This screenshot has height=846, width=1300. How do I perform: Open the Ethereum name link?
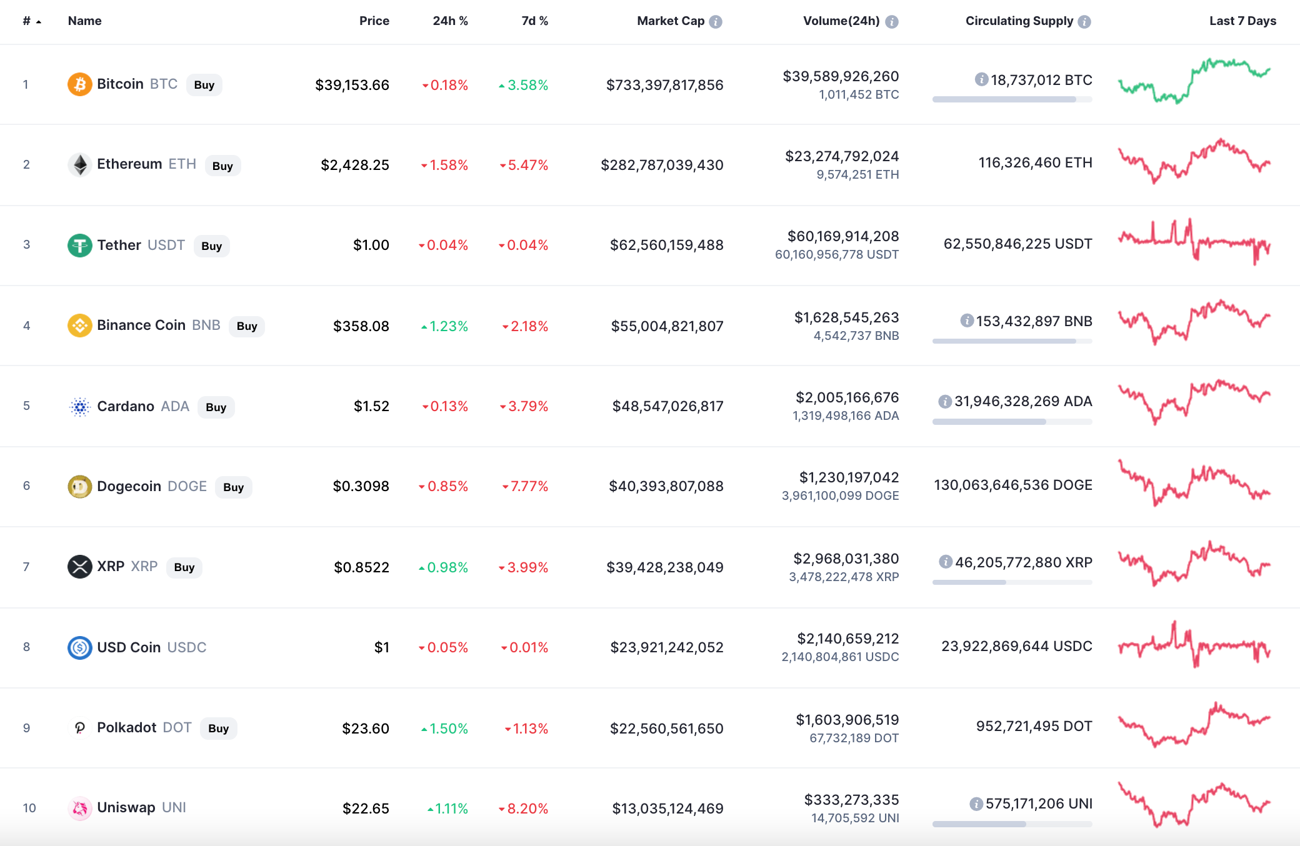(129, 164)
